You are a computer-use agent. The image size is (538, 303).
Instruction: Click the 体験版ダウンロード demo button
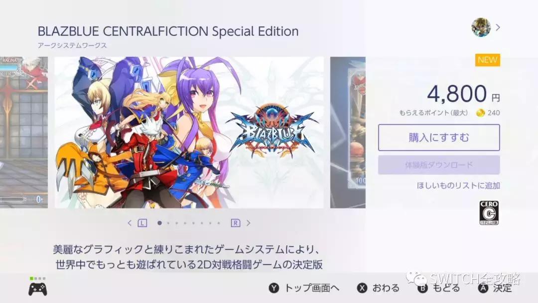439,165
